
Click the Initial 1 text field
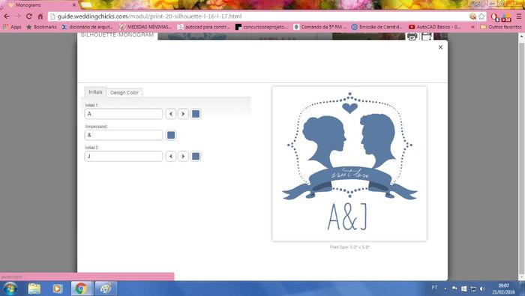(124, 114)
